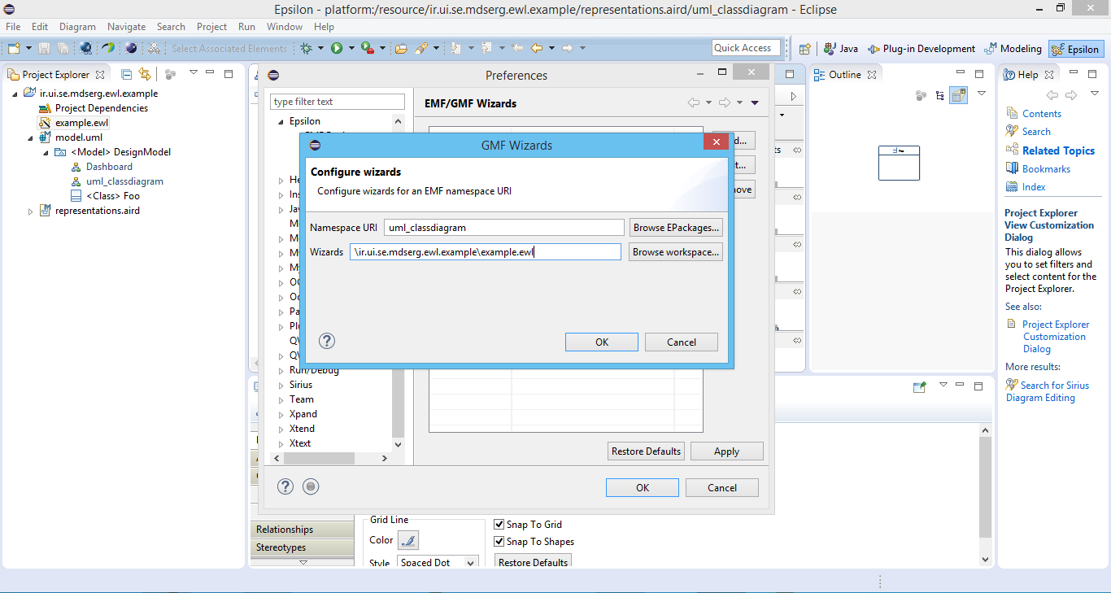Open the Related Topics help link
This screenshot has width=1111, height=593.
(x=1058, y=150)
